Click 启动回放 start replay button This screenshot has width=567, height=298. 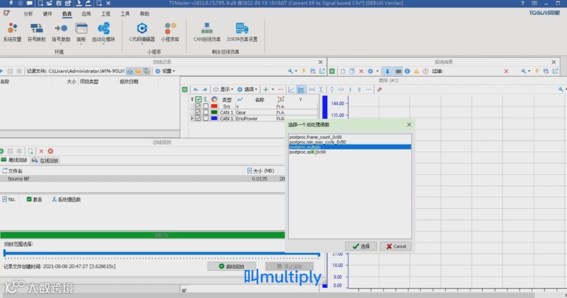coord(232,266)
